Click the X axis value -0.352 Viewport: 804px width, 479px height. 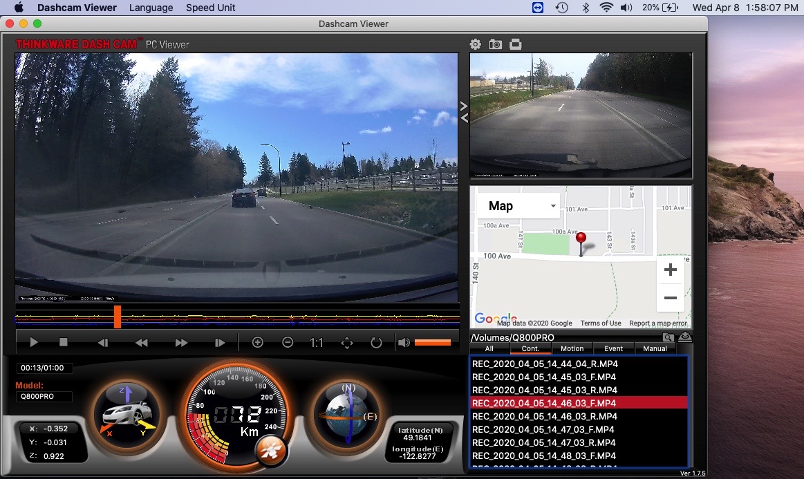(56, 429)
